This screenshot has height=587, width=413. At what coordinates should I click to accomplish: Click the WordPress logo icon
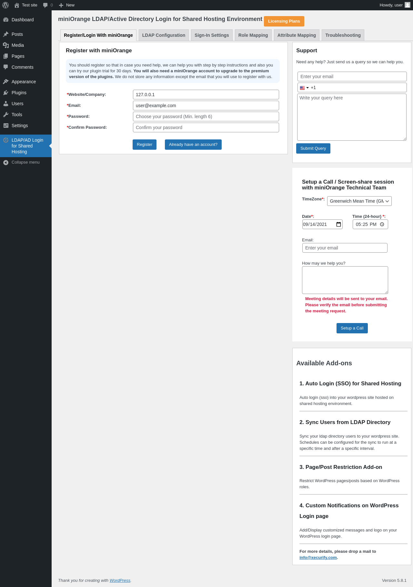[x=5, y=5]
